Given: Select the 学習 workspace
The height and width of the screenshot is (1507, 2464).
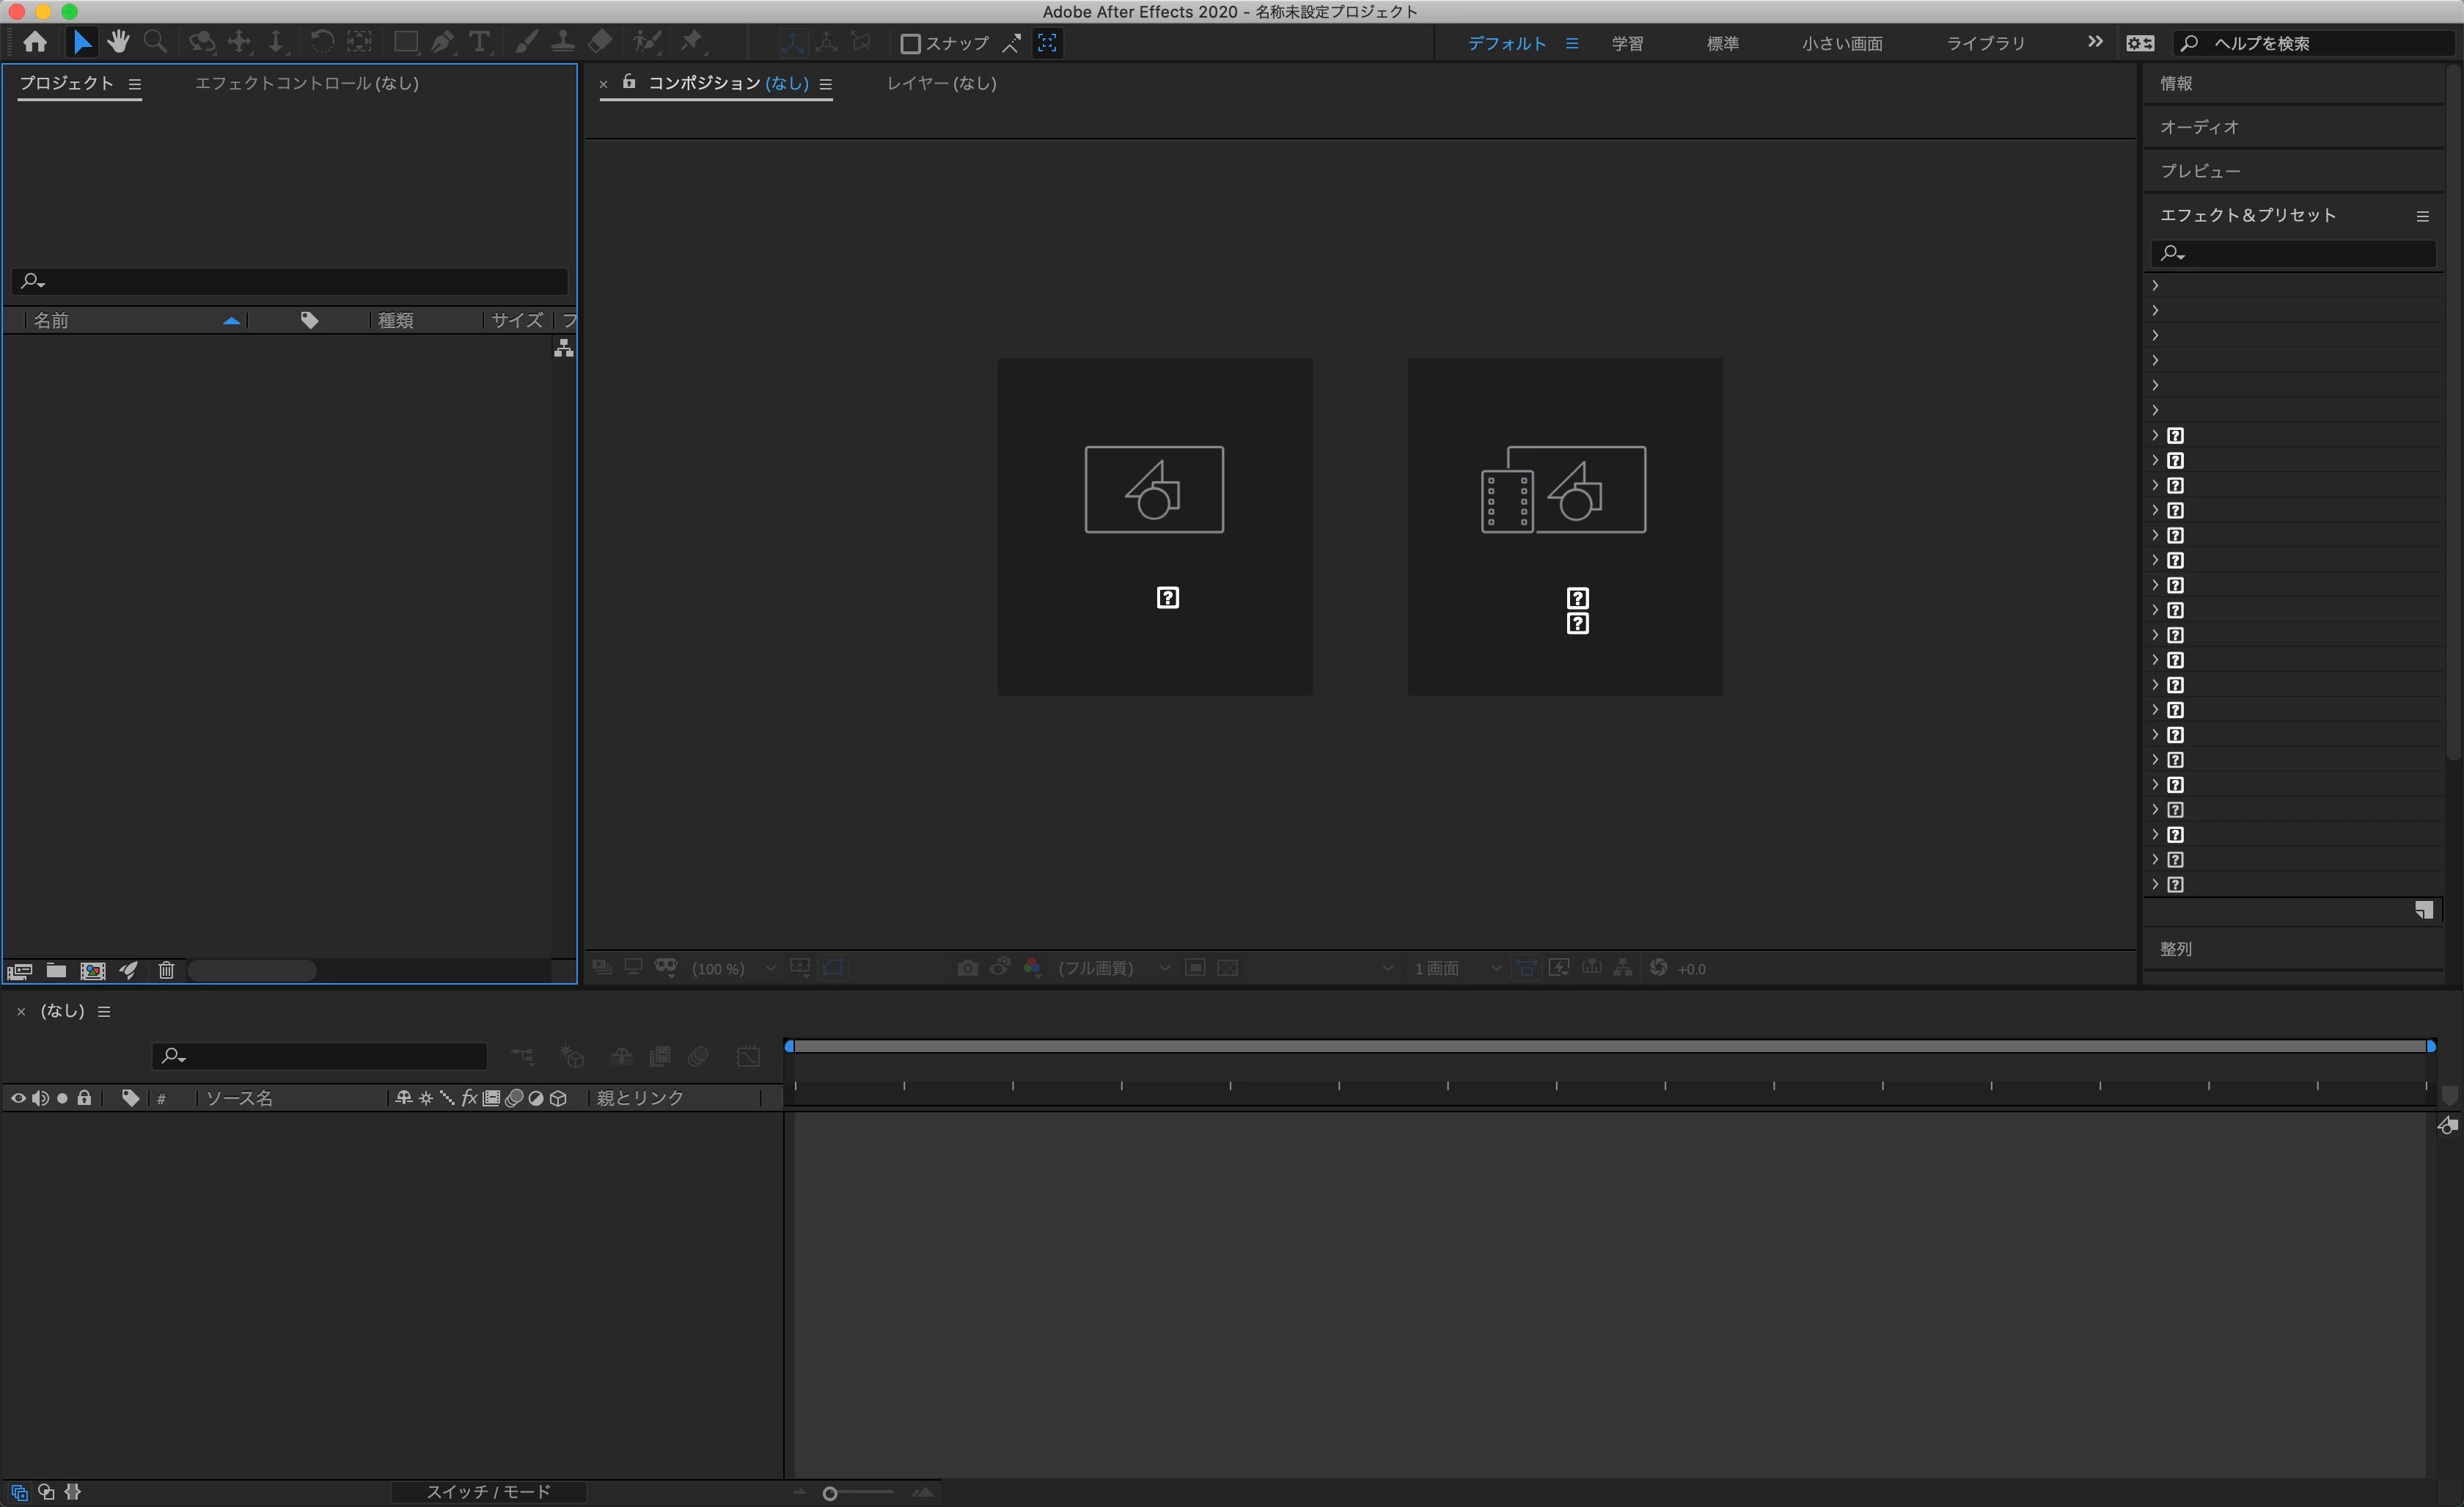Looking at the screenshot, I should (1627, 43).
